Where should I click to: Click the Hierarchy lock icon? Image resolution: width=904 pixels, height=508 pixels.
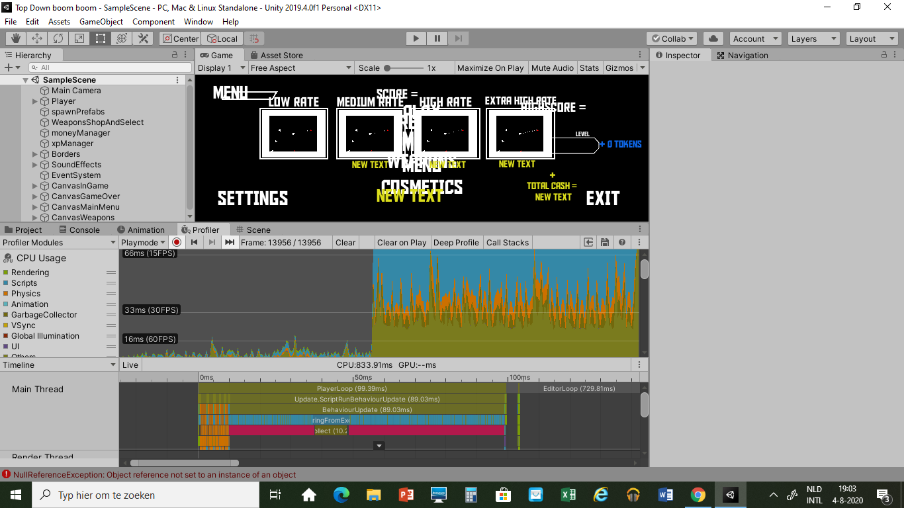175,55
